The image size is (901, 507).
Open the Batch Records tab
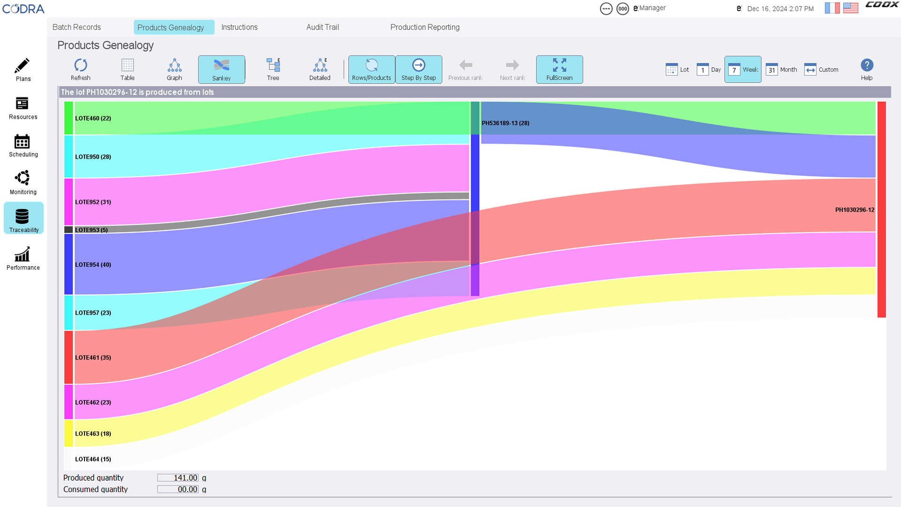point(76,27)
